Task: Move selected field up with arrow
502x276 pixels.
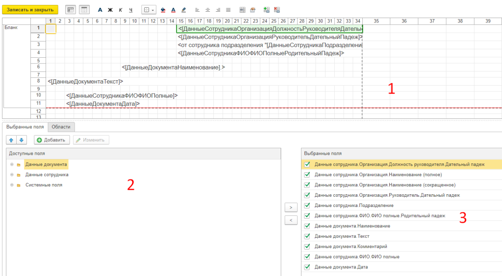Action: tap(11, 140)
